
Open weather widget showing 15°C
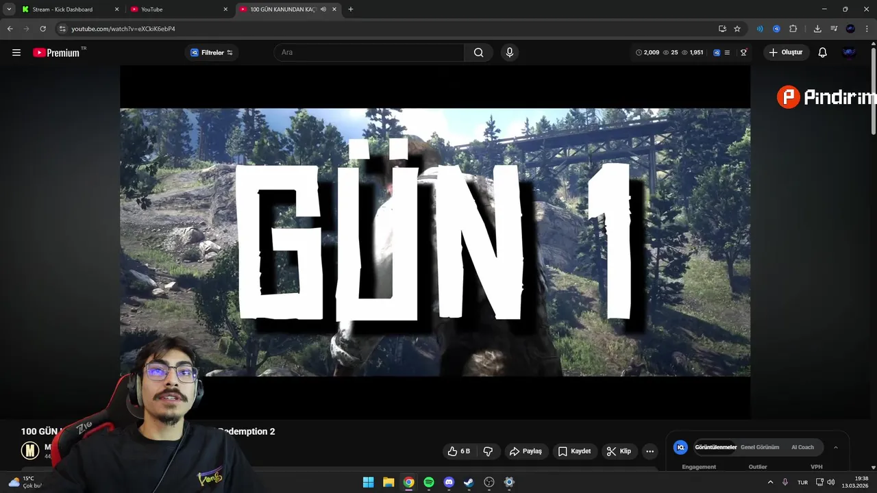[x=25, y=482]
